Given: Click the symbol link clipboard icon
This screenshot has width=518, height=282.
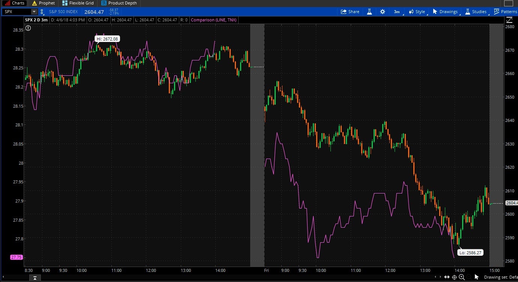Looking at the screenshot, I should click(x=42, y=12).
